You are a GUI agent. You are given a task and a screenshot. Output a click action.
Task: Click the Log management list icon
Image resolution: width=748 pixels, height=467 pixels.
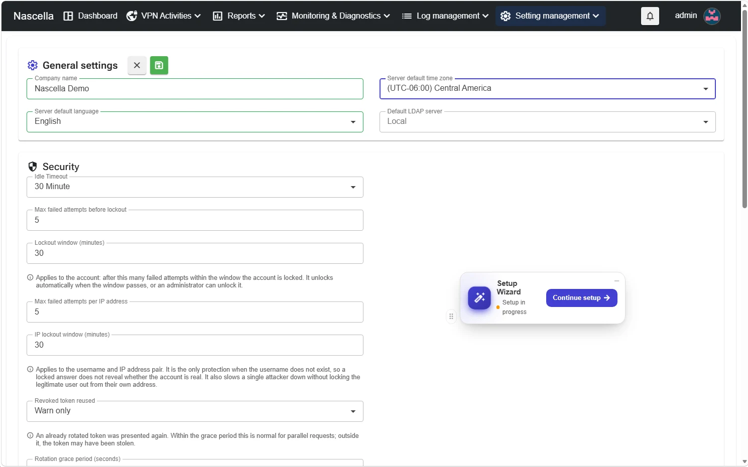click(x=407, y=16)
